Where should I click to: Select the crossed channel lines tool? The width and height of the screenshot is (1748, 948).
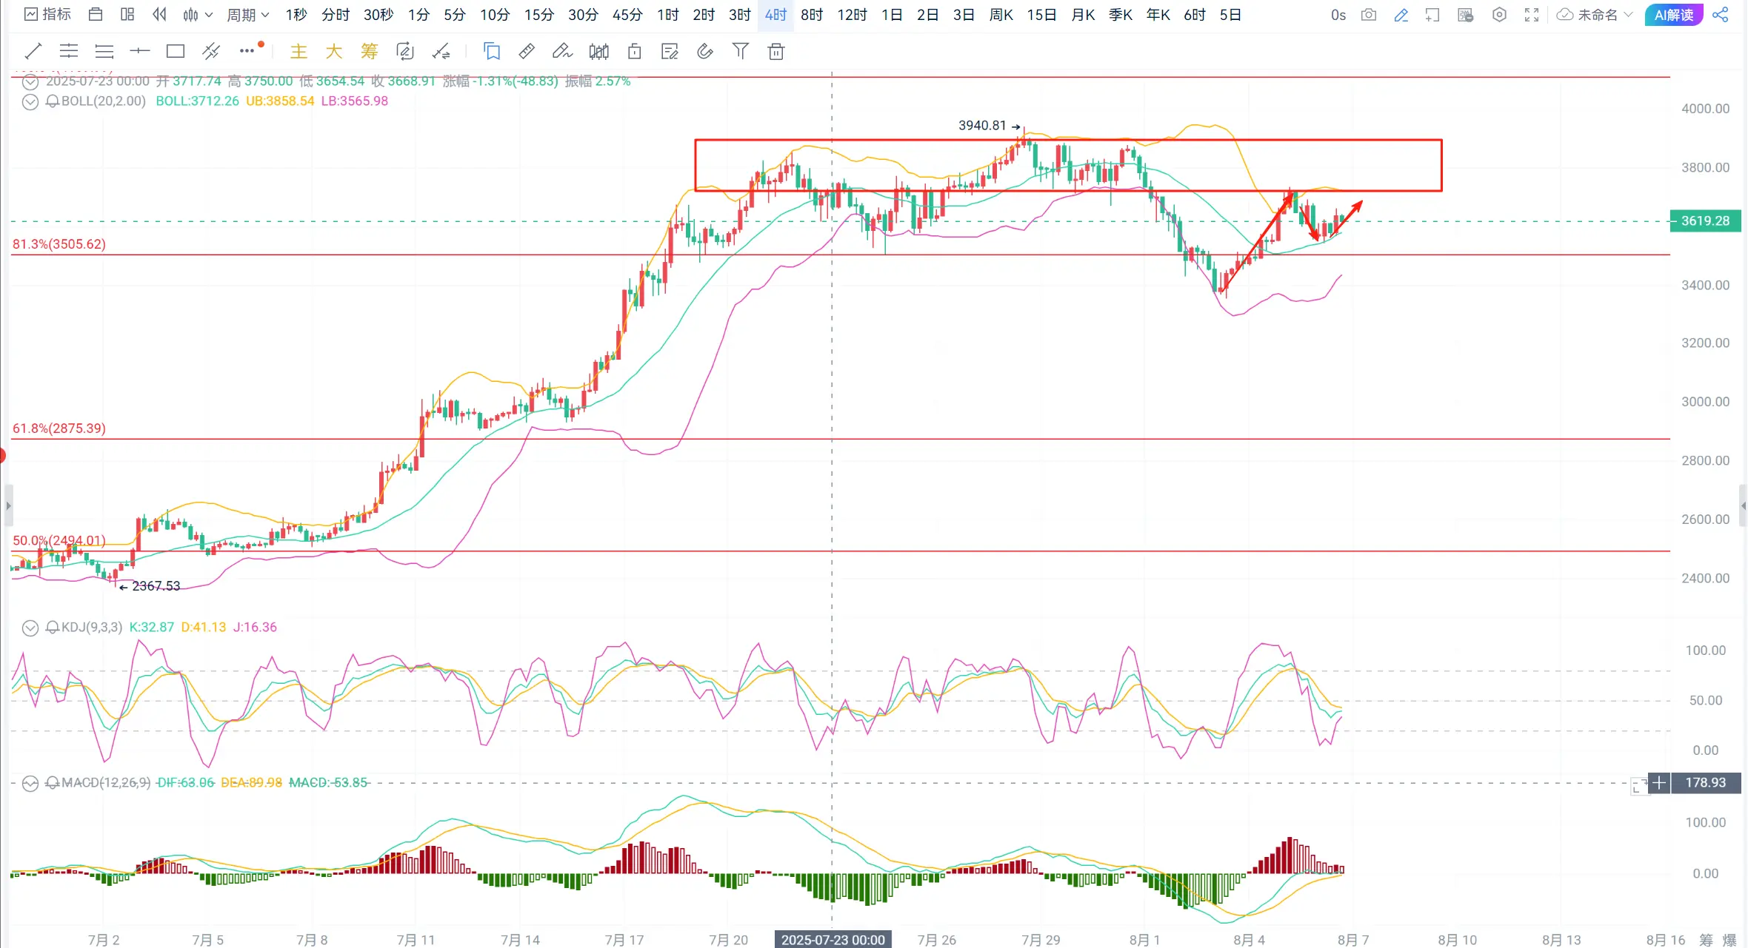211,51
